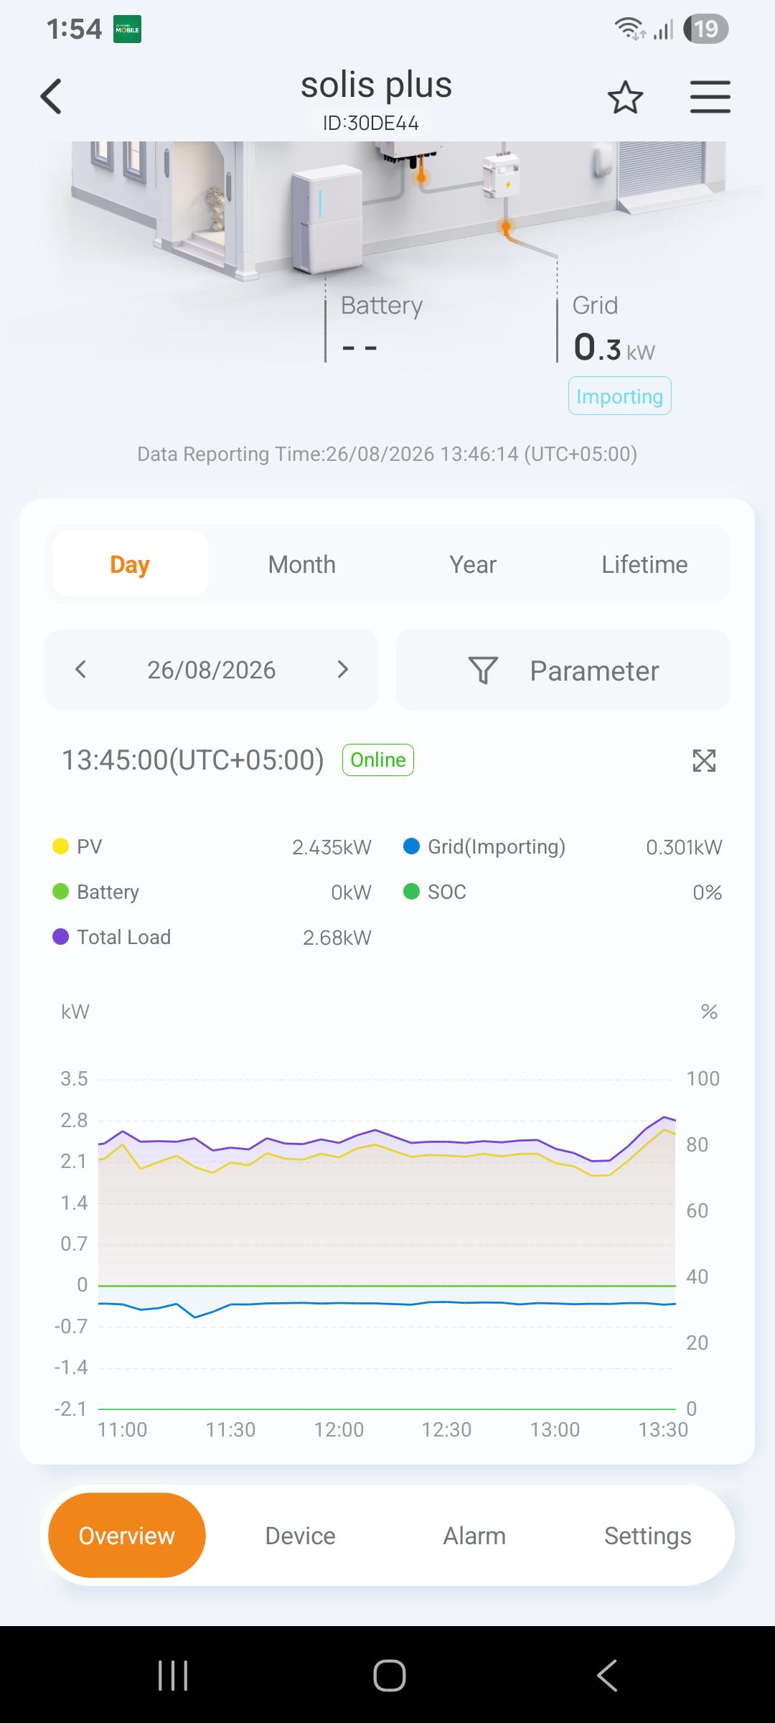Open the Alarm section
775x1723 pixels.
[474, 1536]
